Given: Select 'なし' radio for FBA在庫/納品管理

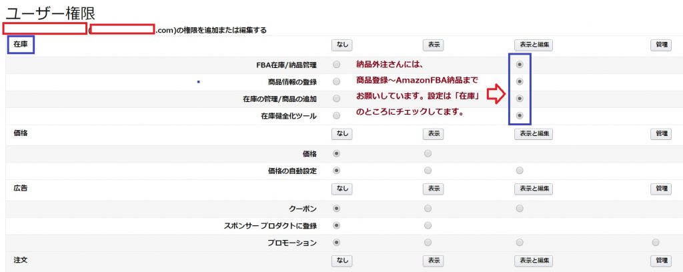Looking at the screenshot, I should tap(336, 65).
